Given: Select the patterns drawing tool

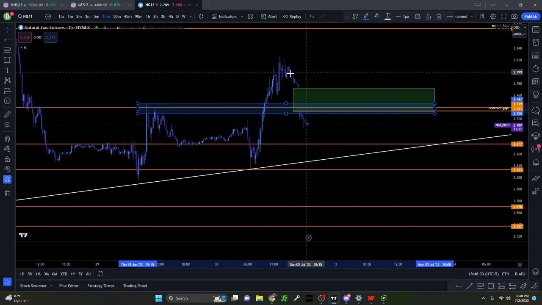Looking at the screenshot, I should [x=7, y=80].
